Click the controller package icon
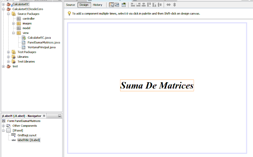Image resolution: width=253 pixels, height=157 pixels. coord(19,18)
